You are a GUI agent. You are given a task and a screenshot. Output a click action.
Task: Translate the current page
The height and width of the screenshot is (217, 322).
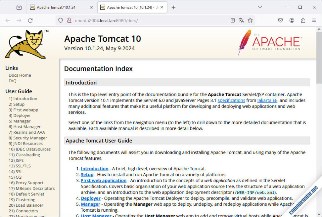pos(241,20)
